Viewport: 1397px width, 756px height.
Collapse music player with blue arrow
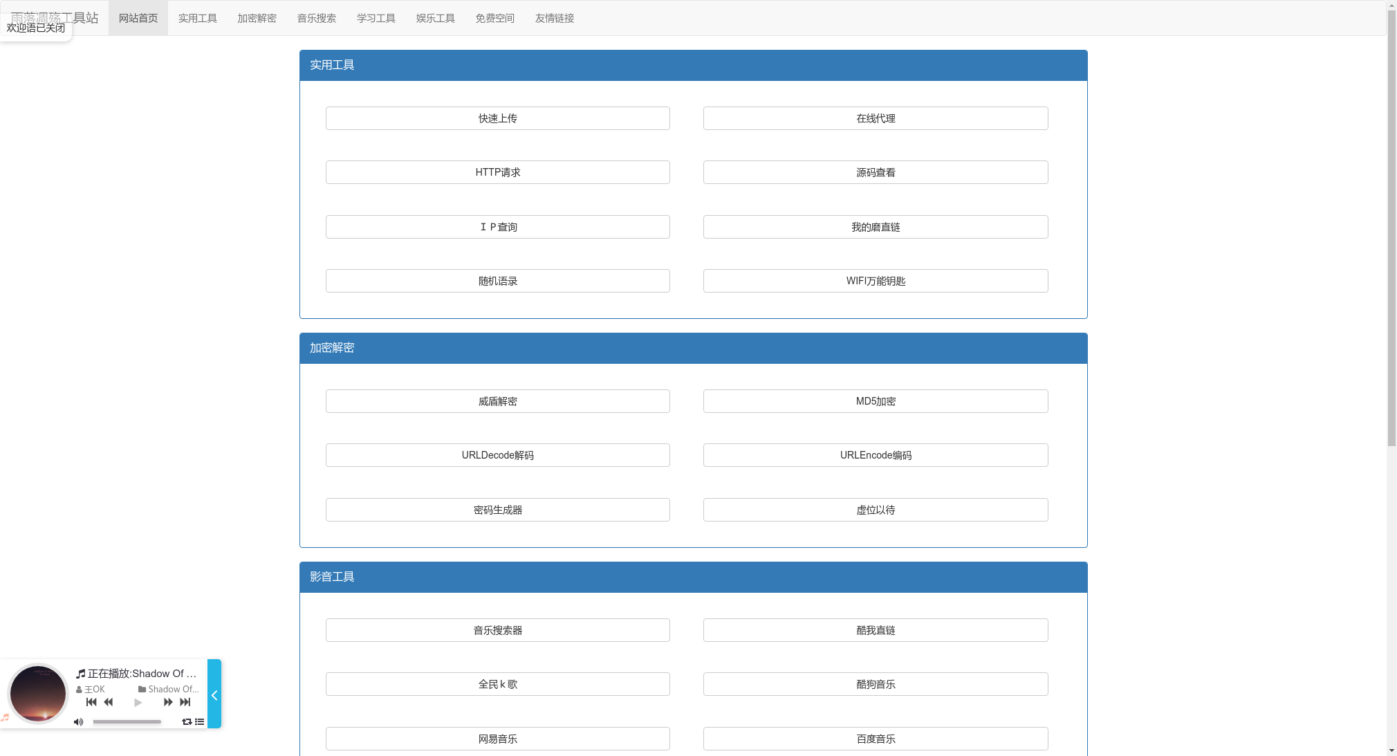(214, 694)
